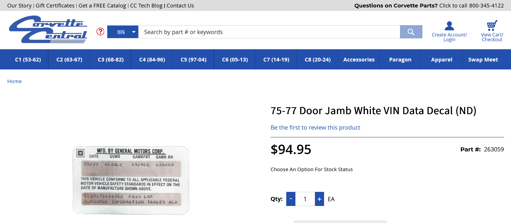Increase quantity with the plus button
This screenshot has height=223, width=511.
(319, 199)
